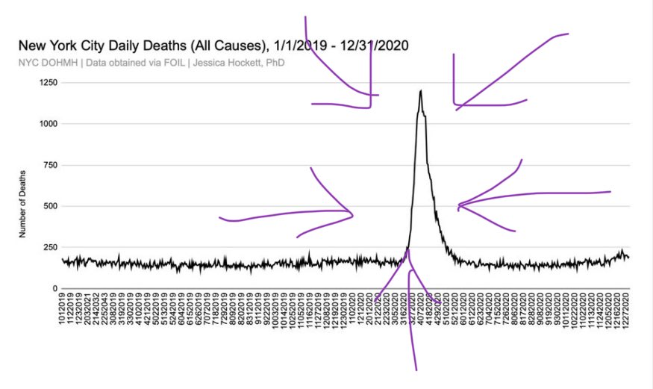Click the 250 y-axis label
The height and width of the screenshot is (389, 653).
(50, 247)
